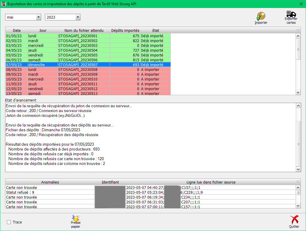The width and height of the screenshot is (306, 231).
Task: Click the application icon in title bar
Action: 4,4
